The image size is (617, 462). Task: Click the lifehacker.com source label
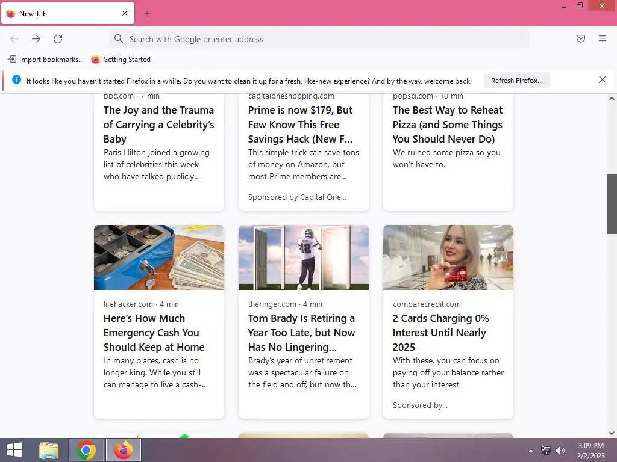[128, 304]
